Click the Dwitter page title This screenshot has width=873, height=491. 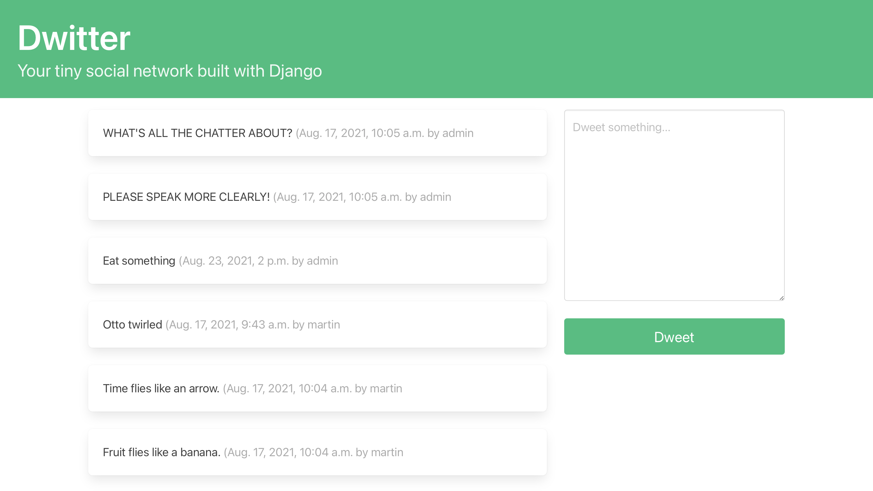(74, 37)
